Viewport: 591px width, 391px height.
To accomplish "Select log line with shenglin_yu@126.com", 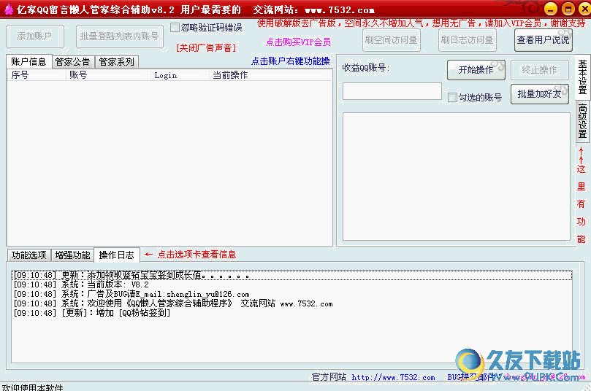I will 291,294.
